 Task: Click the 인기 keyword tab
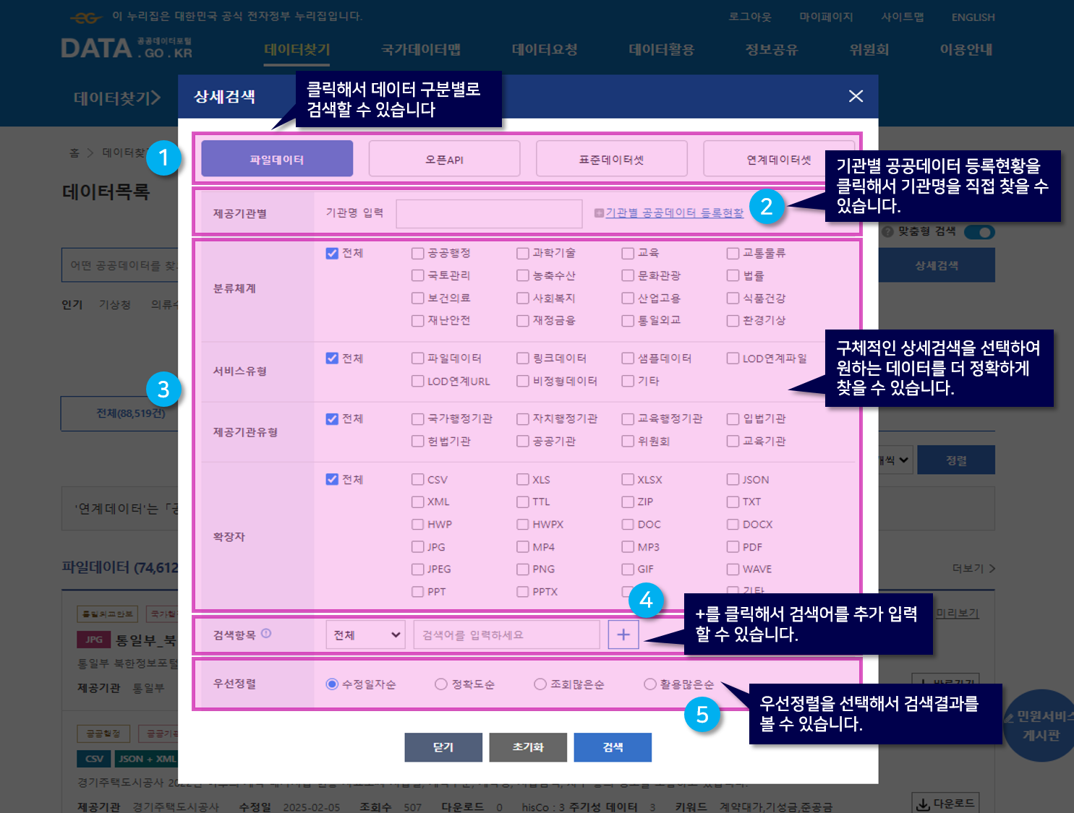[x=72, y=304]
